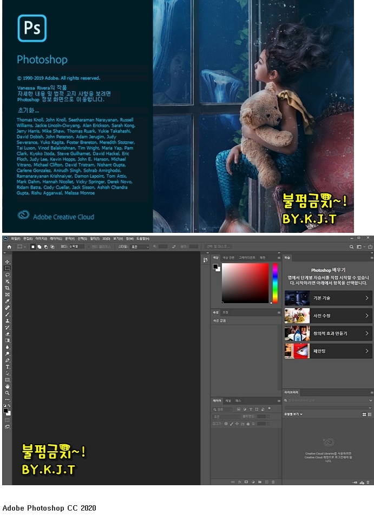Open the Style dropdown in options bar
374x516 pixels.
point(140,246)
